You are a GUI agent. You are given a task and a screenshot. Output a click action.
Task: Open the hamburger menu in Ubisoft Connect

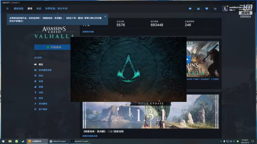7,9
